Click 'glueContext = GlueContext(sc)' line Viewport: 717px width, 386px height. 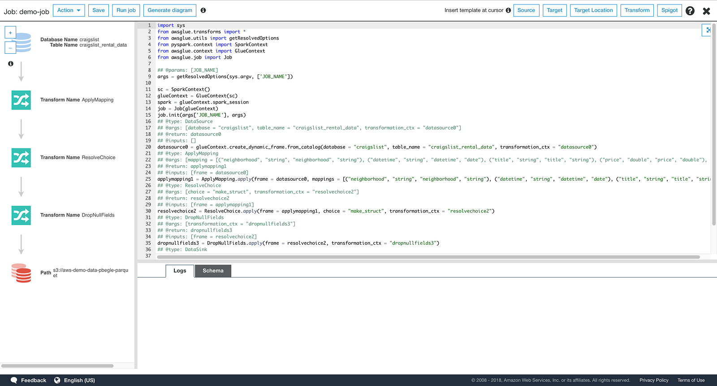[198, 96]
